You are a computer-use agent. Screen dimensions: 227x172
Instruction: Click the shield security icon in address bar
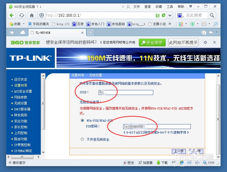[42, 15]
